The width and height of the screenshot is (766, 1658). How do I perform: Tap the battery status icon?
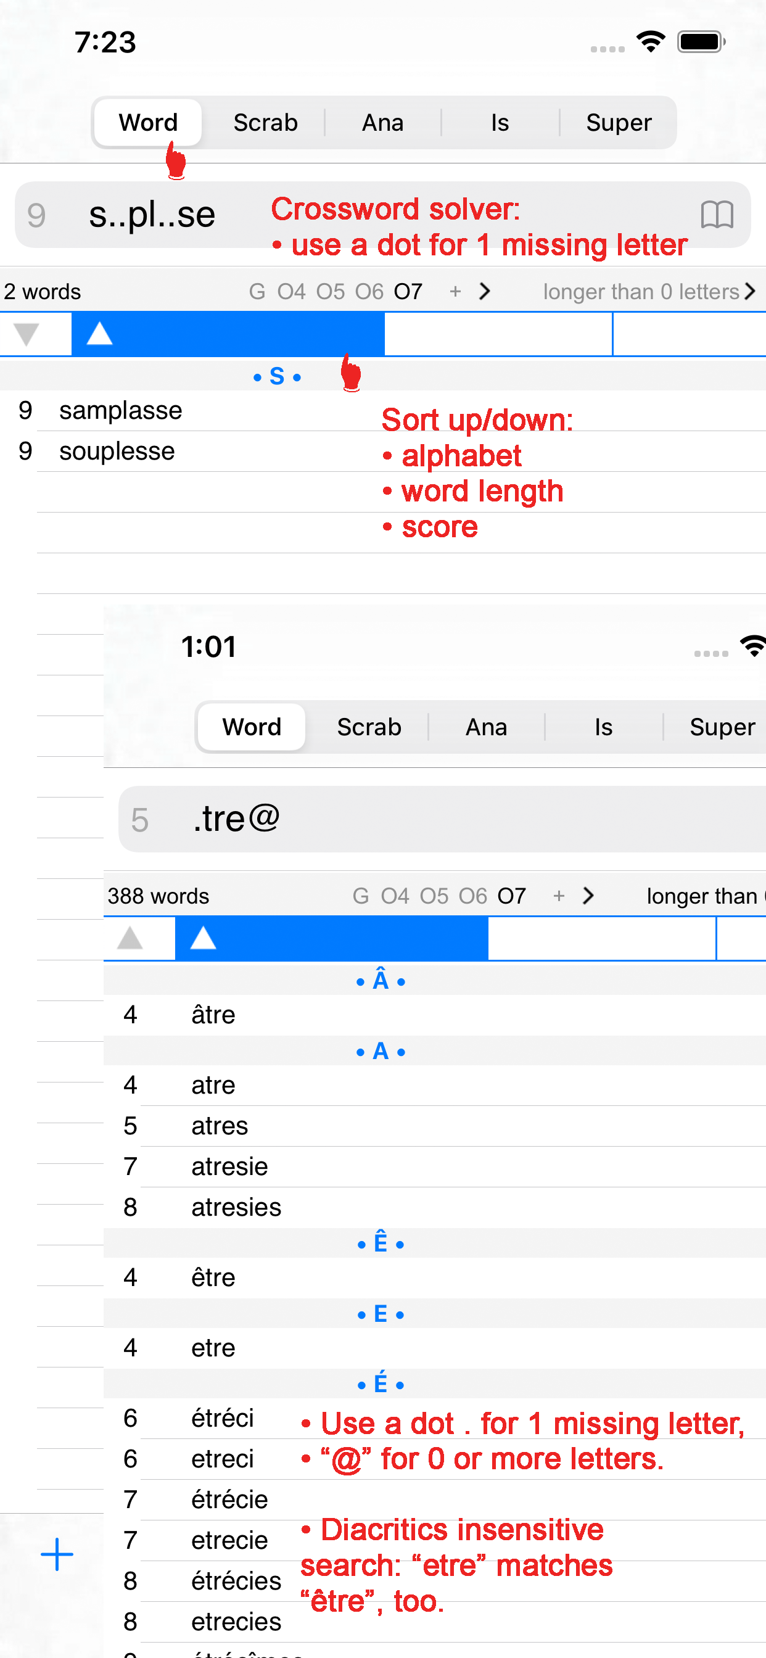coord(702,42)
